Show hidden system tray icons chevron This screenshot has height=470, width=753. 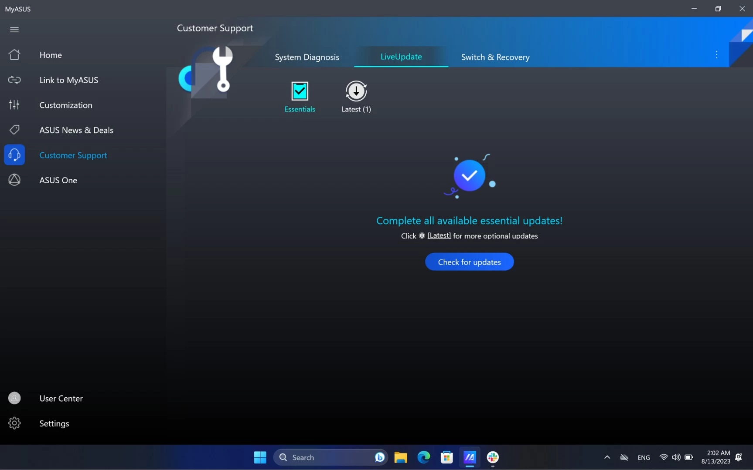pos(607,457)
